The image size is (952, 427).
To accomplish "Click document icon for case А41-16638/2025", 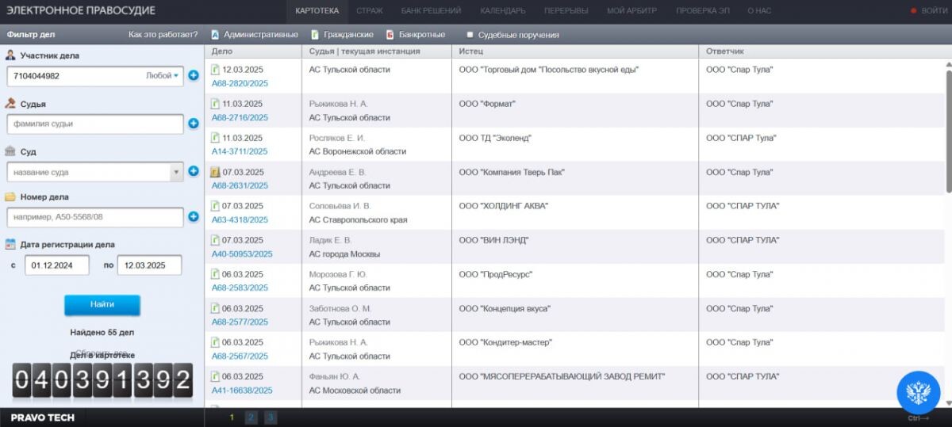I will [x=215, y=376].
